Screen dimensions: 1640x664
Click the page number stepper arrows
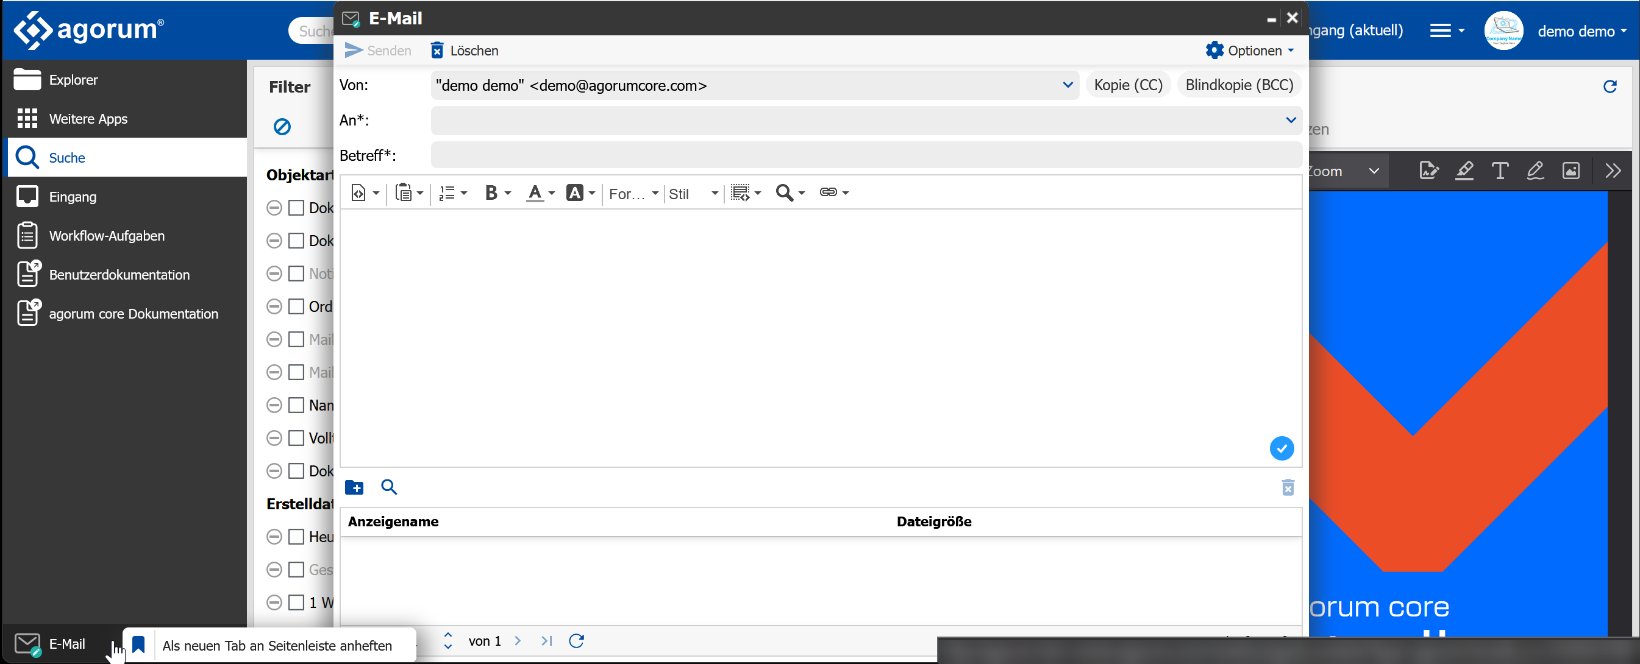point(447,640)
